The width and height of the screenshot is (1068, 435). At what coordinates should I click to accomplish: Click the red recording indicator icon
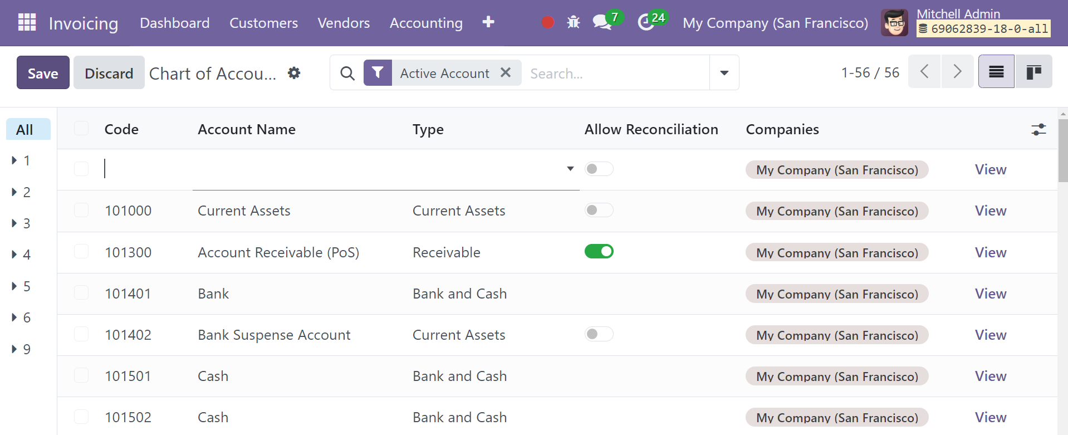pyautogui.click(x=548, y=22)
